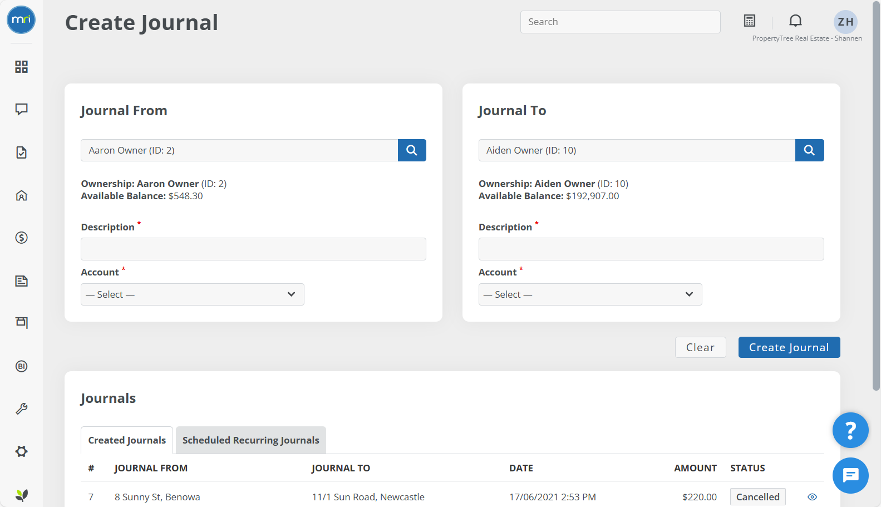The image size is (881, 507).
Task: Open the accounting dollar sidebar icon
Action: (x=21, y=238)
